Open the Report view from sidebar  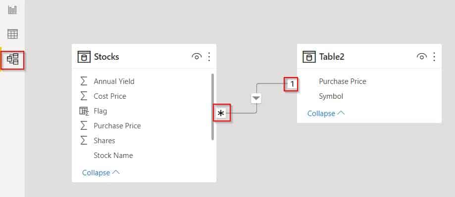12,10
